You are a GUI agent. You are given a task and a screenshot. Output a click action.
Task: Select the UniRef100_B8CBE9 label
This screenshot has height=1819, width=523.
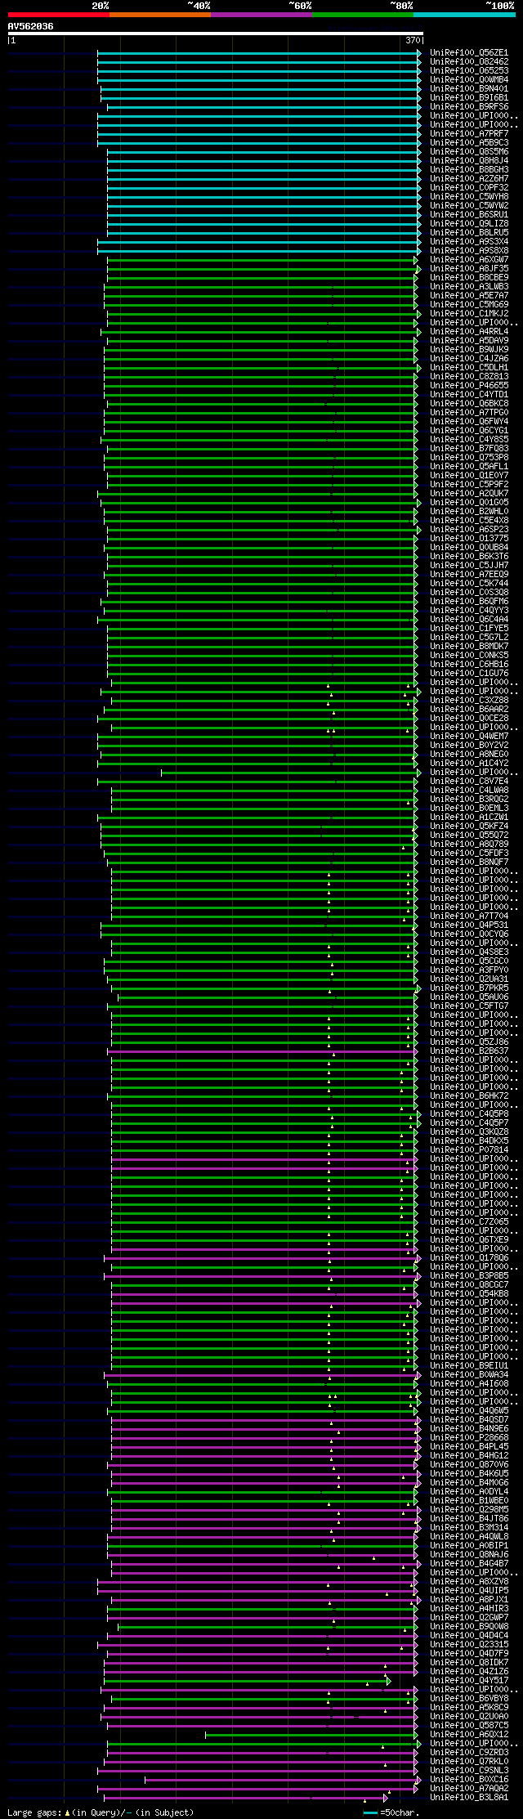(469, 278)
